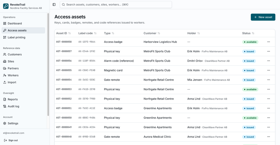Image resolution: width=280 pixels, height=145 pixels.
Task: Sort table by Status column
Action: pos(248,33)
